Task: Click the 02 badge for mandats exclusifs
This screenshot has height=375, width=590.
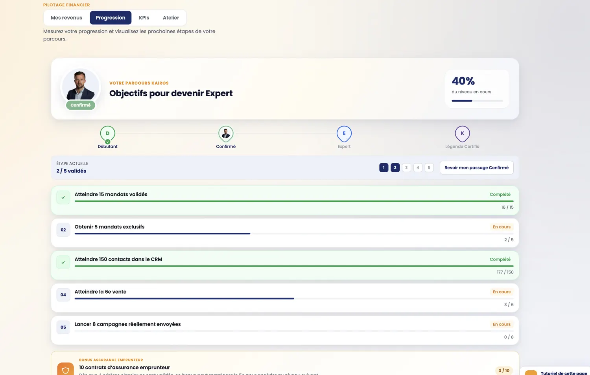Action: [63, 230]
